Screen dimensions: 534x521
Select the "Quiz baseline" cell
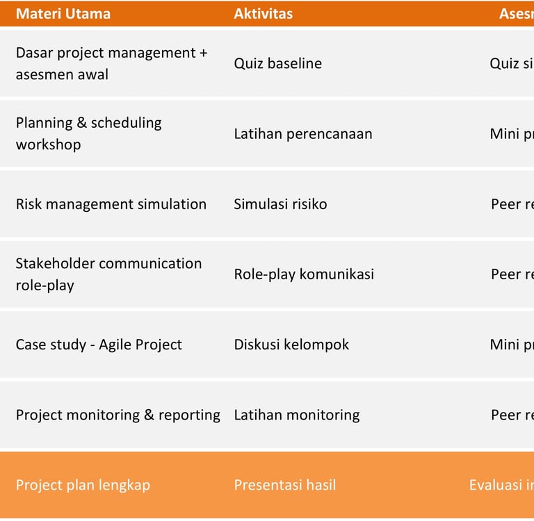277,63
